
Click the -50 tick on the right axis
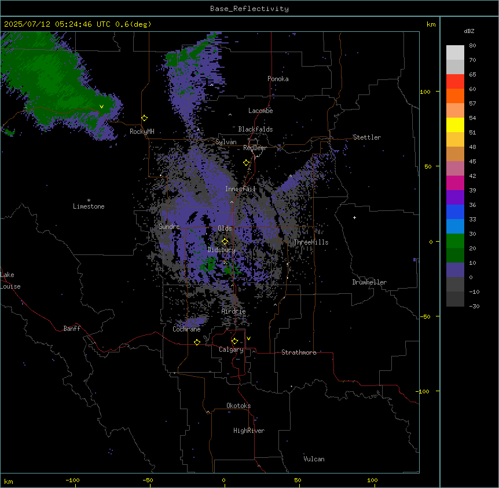425,316
